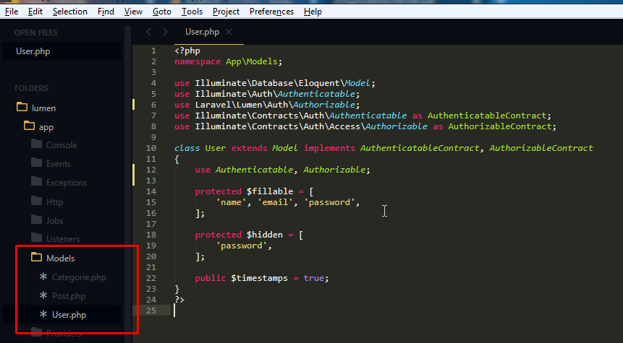Close the User.php tab
Screen dimensions: 623x343
[229, 32]
